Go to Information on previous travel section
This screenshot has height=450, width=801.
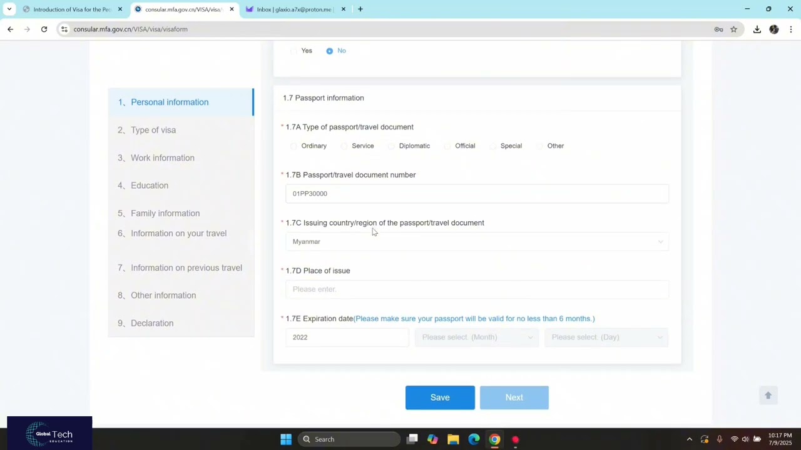(x=181, y=268)
